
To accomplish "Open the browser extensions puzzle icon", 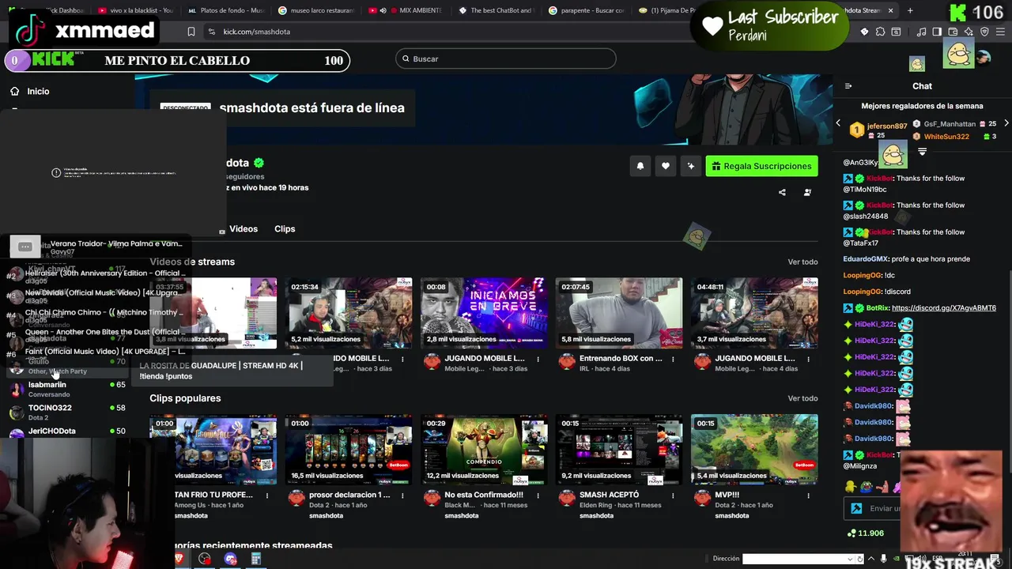I will pos(880,32).
